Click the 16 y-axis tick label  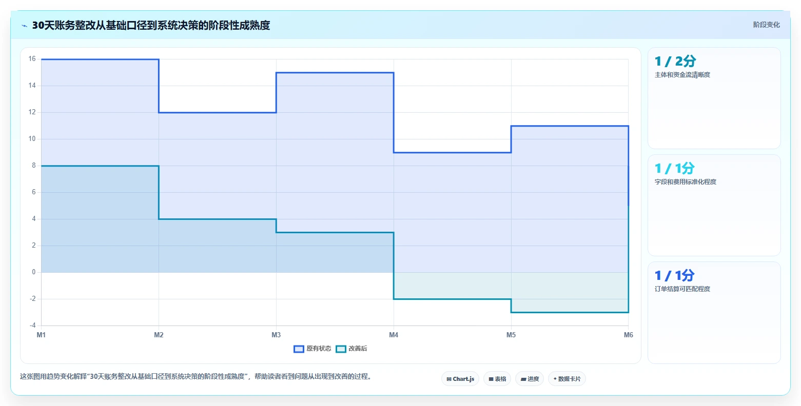point(32,59)
